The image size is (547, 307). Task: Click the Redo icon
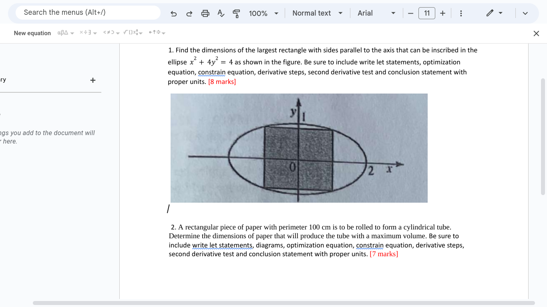(x=189, y=13)
